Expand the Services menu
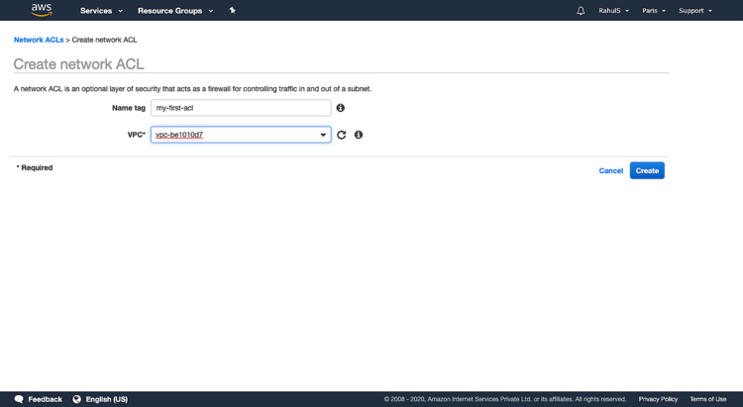The image size is (743, 407). [x=101, y=11]
